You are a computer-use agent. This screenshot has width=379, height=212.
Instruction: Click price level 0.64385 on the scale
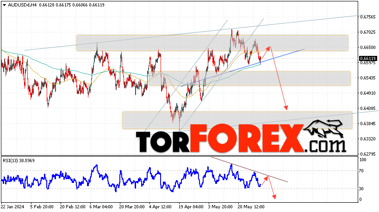coord(367,108)
